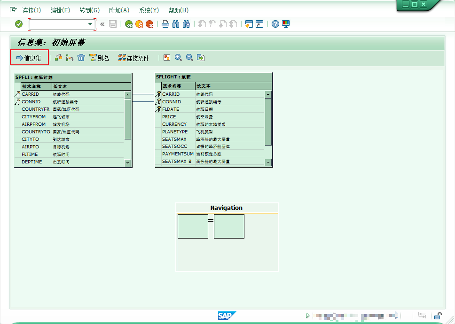Viewport: 455px width, 324px height.
Task: Click the green Back arrow icon
Action: pos(128,24)
